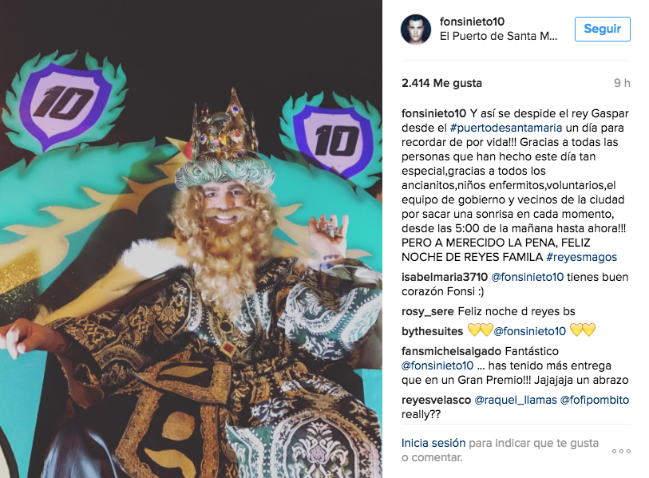Click the King Gaspar post photo

[191, 239]
